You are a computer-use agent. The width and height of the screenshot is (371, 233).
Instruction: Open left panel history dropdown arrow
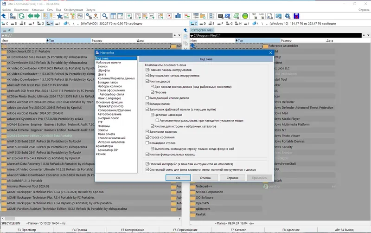[179, 35]
